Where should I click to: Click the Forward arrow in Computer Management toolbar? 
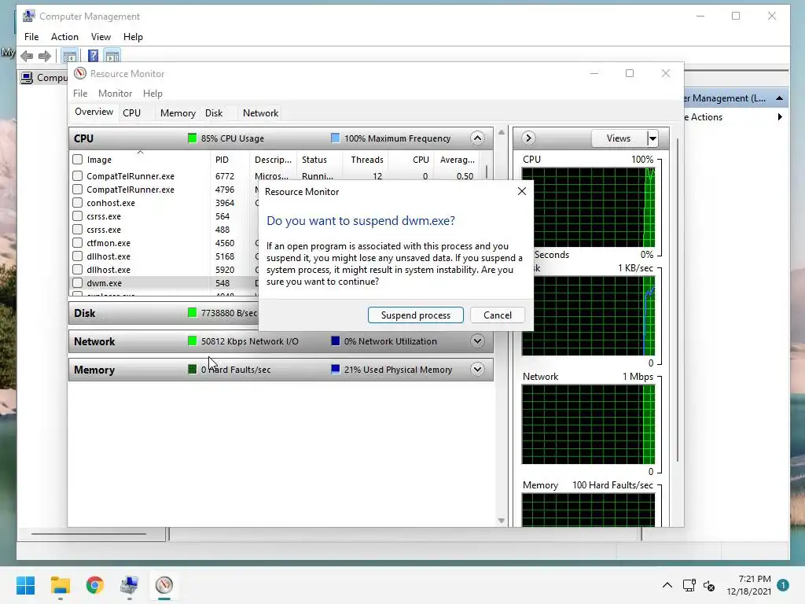tap(45, 56)
